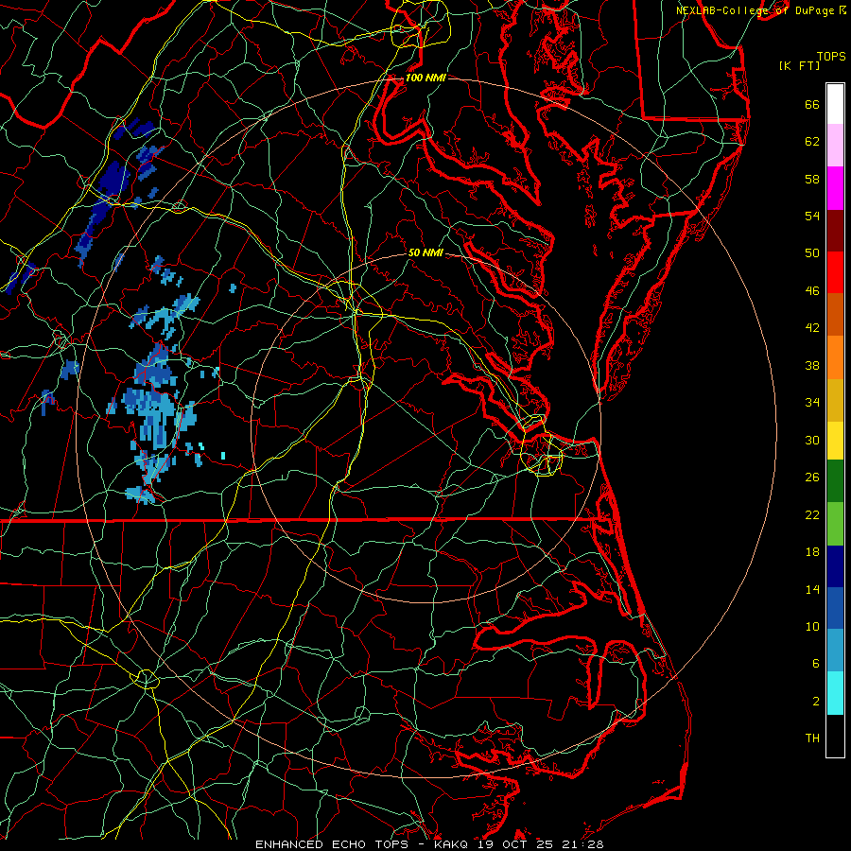Select the light green legend band
Image resolution: width=851 pixels, height=851 pixels.
tap(835, 524)
